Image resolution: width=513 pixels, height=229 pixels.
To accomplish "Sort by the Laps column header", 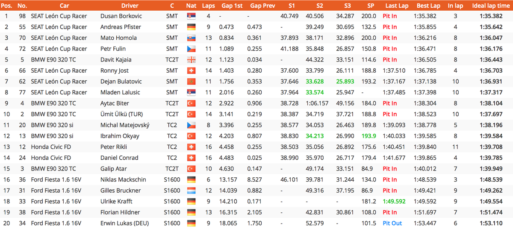I will (208, 6).
